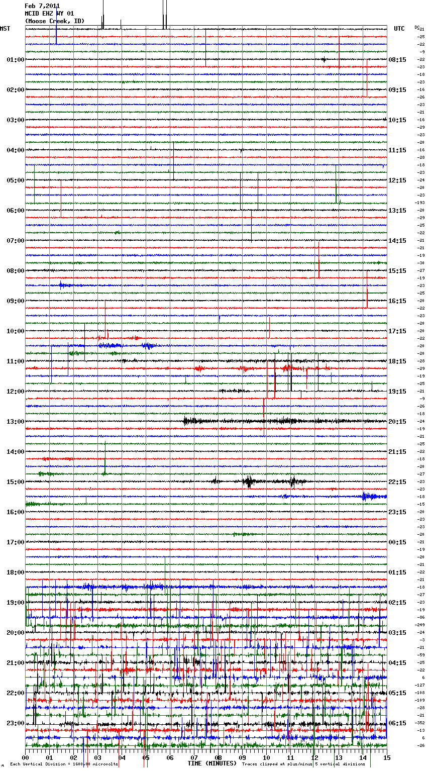
Task: Click the 16:15 UTC time label
Action: point(397,301)
